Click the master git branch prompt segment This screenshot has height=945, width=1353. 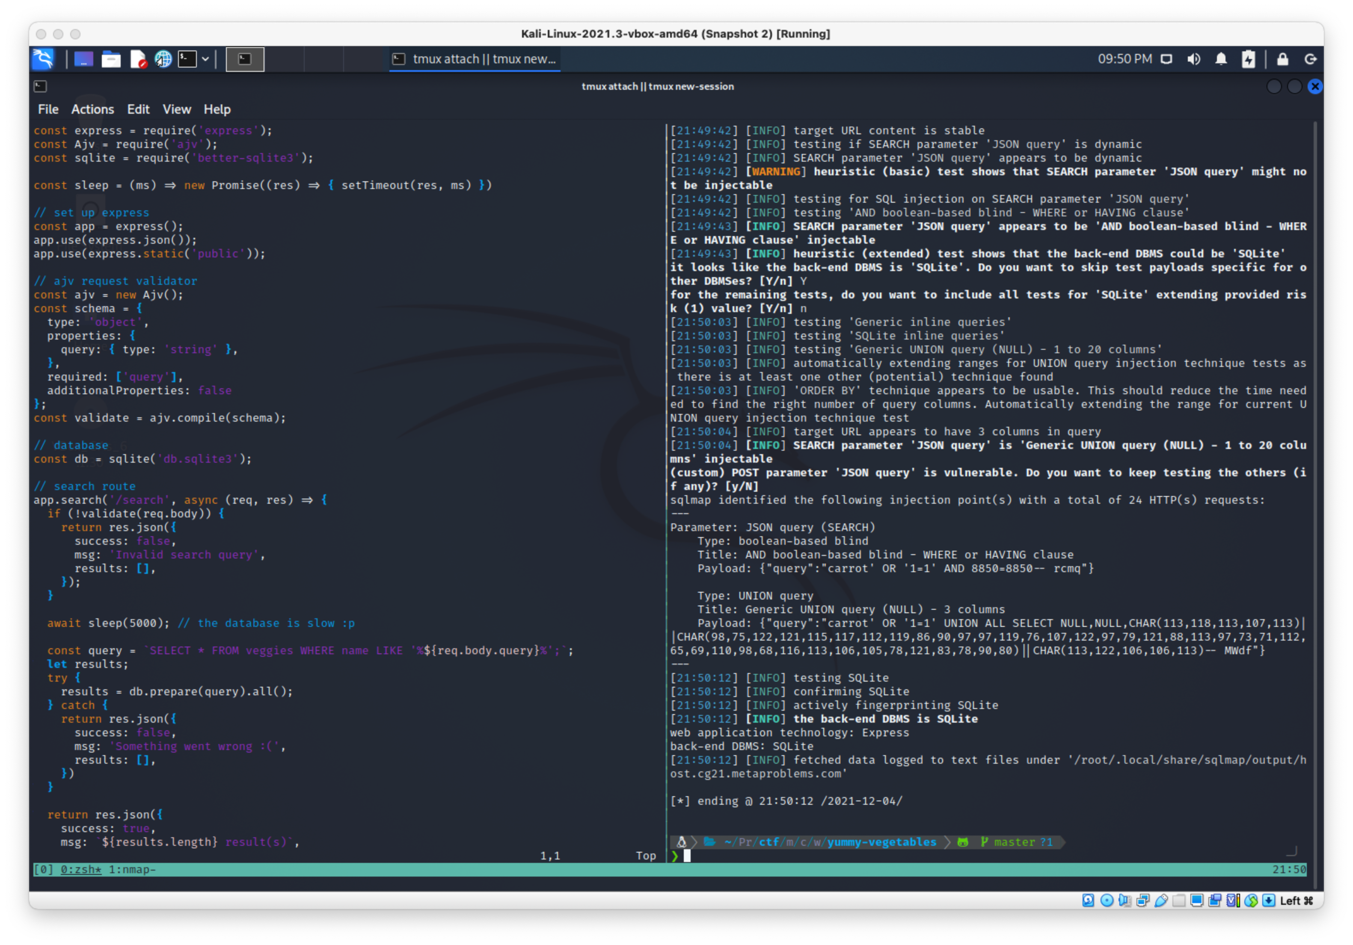[x=1017, y=842]
